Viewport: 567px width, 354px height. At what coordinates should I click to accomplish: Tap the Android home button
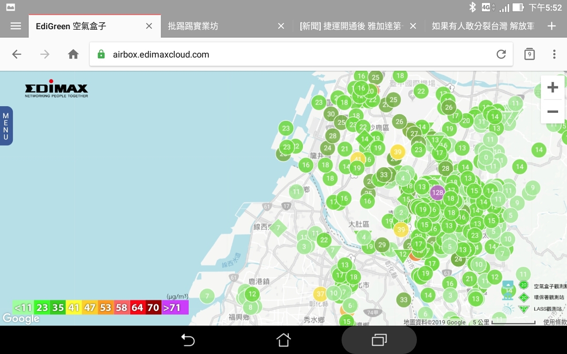click(x=283, y=340)
